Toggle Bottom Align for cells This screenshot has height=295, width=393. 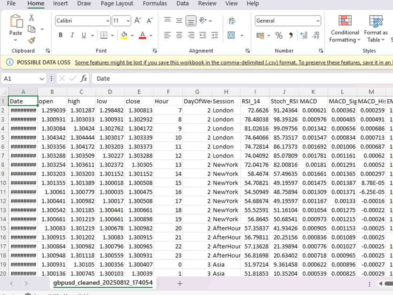191,21
